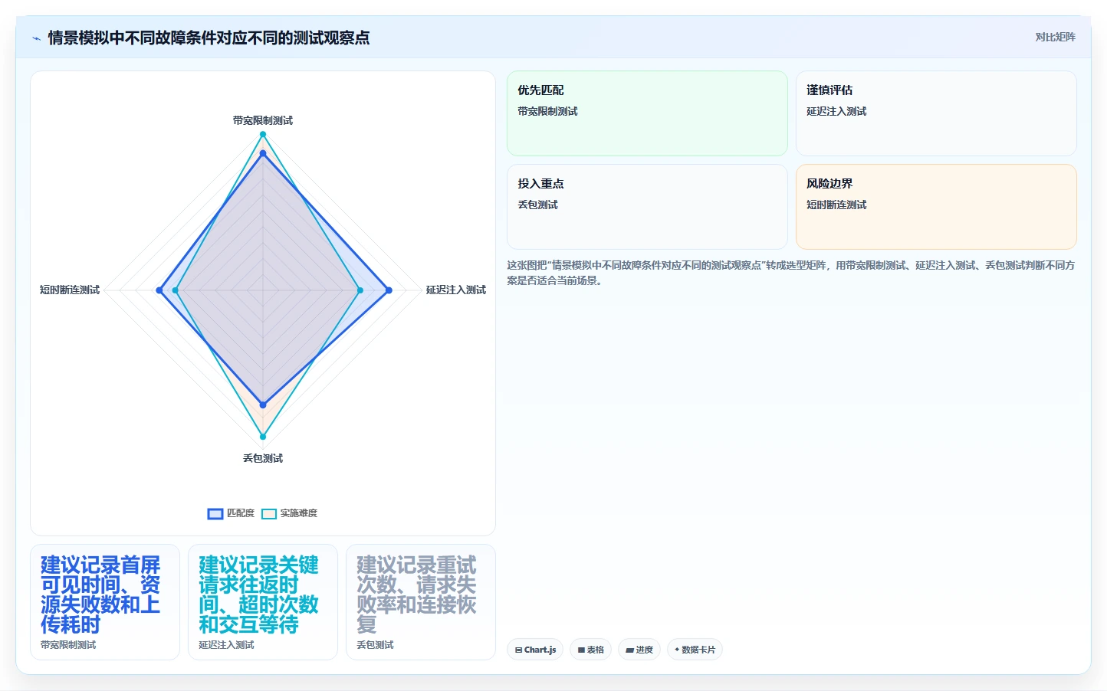
Task: Click the 对比矩阵 label in header
Action: tap(1055, 37)
